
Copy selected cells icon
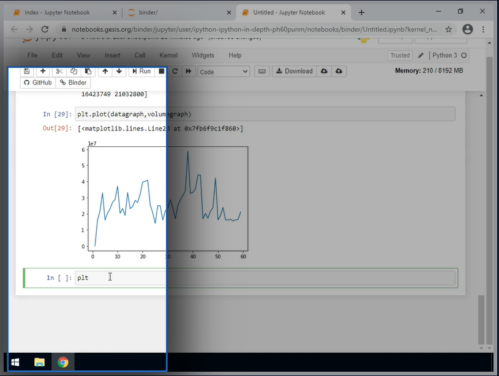pos(73,71)
